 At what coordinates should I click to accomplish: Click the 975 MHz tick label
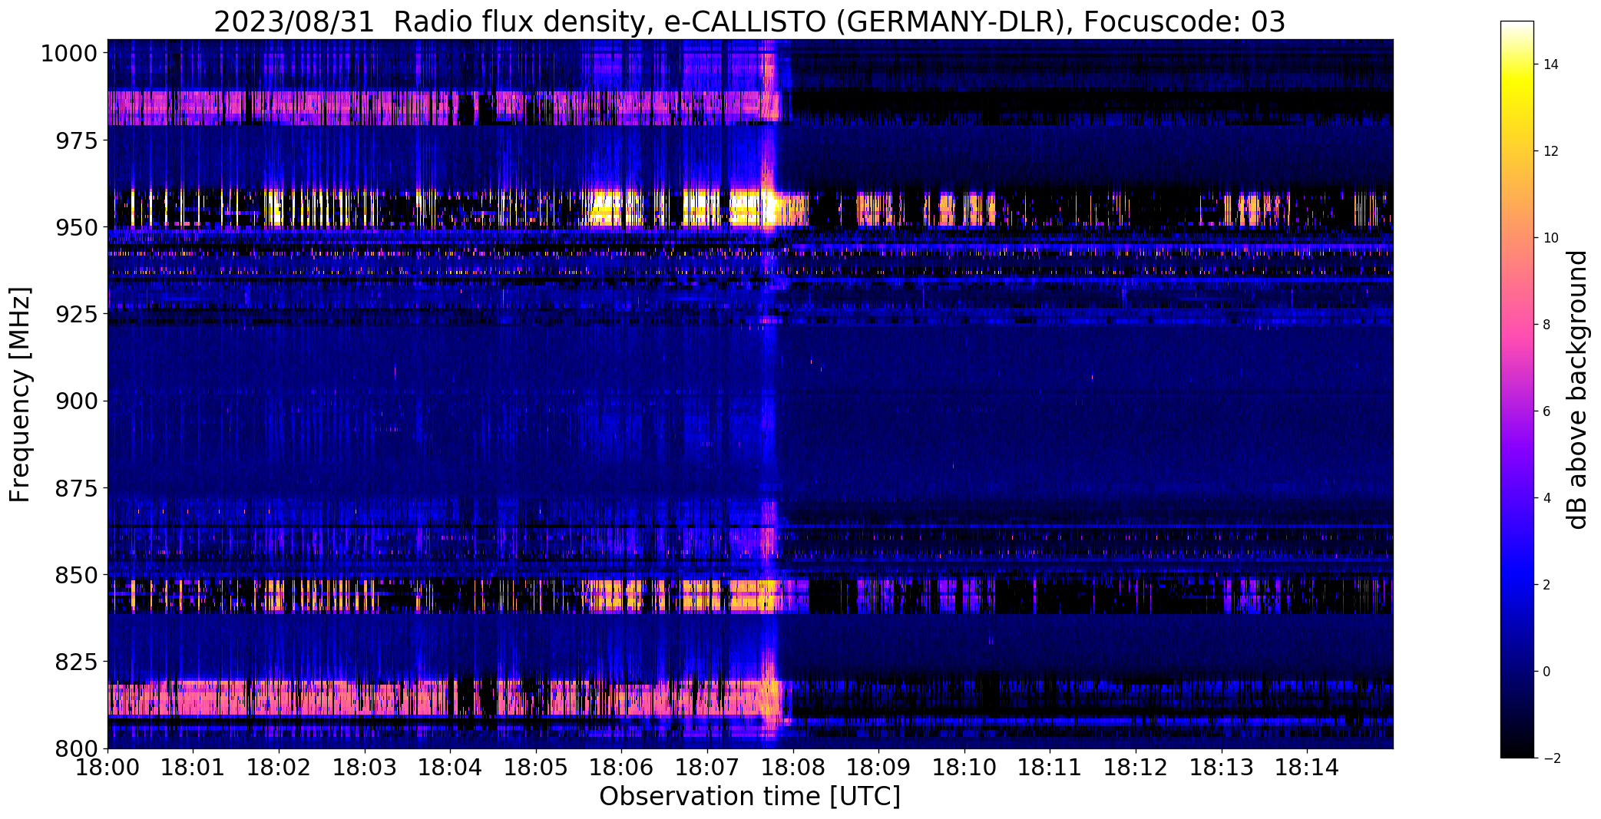coord(75,140)
